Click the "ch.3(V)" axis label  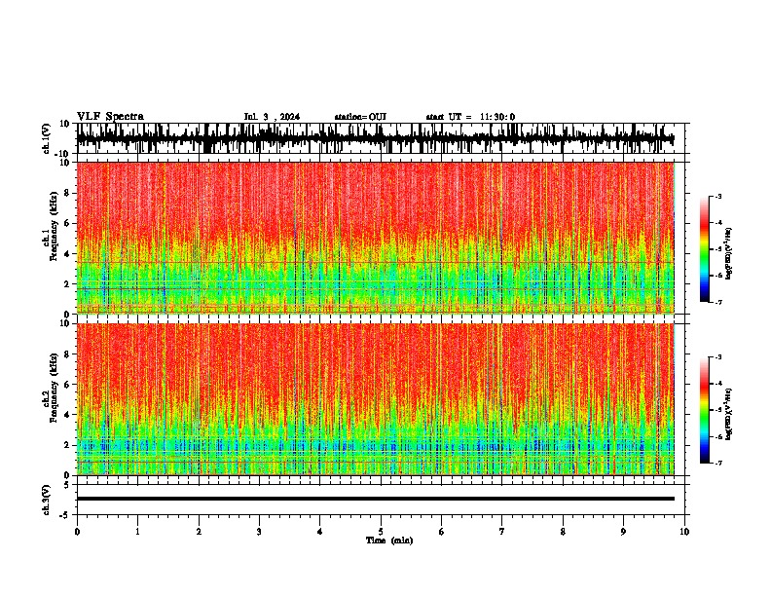point(47,500)
